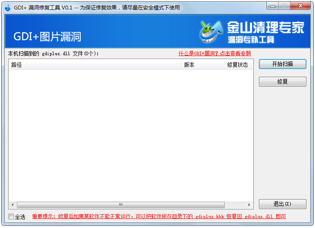
Task: Open the 什么是GDI+漏洞 topic link
Action: coord(215,53)
